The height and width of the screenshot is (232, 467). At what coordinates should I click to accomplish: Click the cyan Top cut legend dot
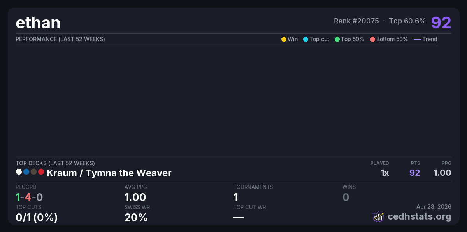coord(305,39)
